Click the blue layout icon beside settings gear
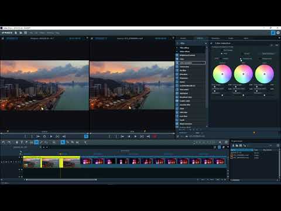This screenshot has width=281, height=211. point(273,33)
